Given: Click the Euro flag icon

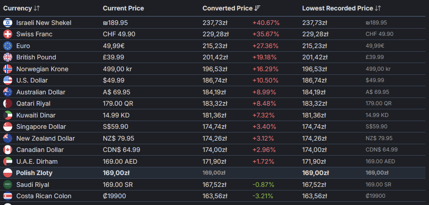Looking at the screenshot, I should point(8,46).
